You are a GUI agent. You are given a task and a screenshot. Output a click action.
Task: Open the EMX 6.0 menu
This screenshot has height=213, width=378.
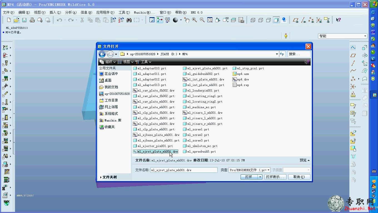pyautogui.click(x=197, y=12)
